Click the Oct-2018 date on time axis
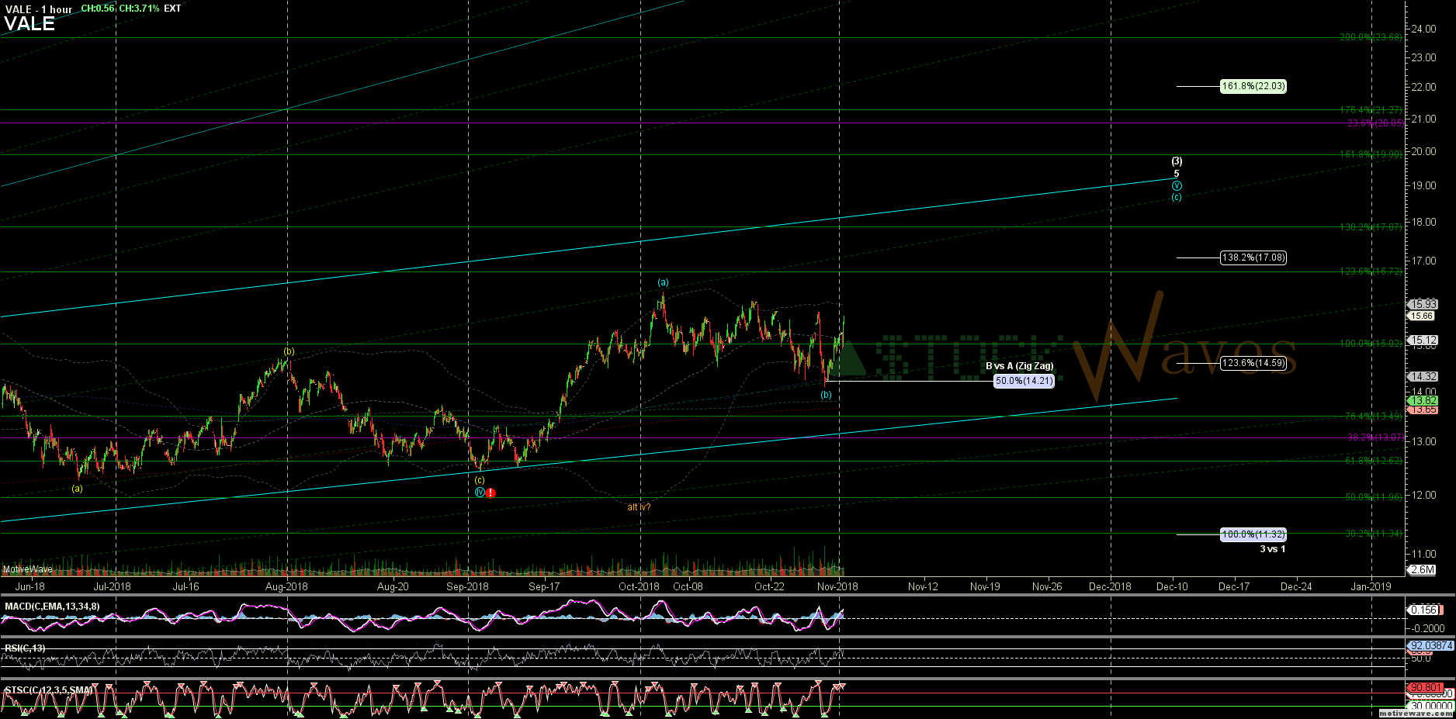Screen dimensions: 1456x719 pos(639,586)
